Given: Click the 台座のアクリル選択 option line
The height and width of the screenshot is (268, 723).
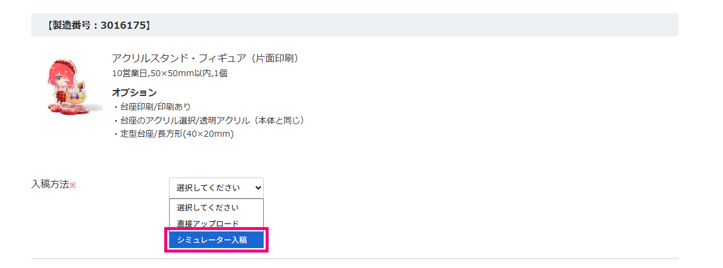Looking at the screenshot, I should coord(209,121).
